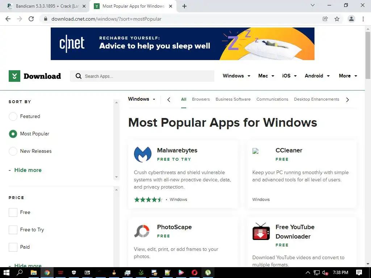This screenshot has height=278, width=371.
Task: Tick the Free price checkbox
Action: pyautogui.click(x=13, y=212)
